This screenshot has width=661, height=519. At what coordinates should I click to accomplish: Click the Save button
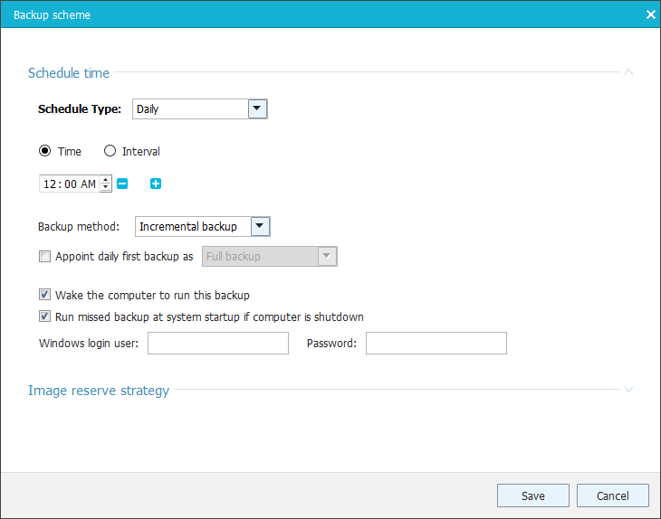(532, 495)
